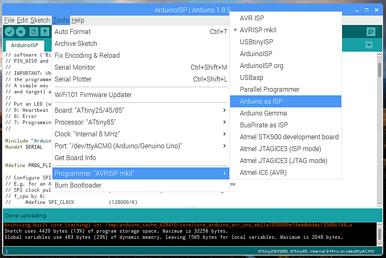Expand the Clock Internal 8 MHz submenu

point(141,134)
